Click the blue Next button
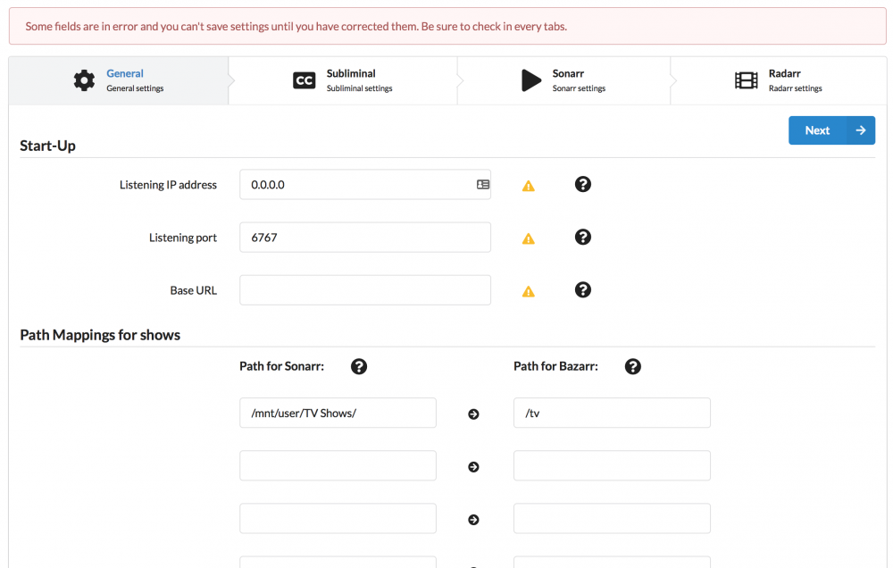893x568 pixels. [831, 130]
